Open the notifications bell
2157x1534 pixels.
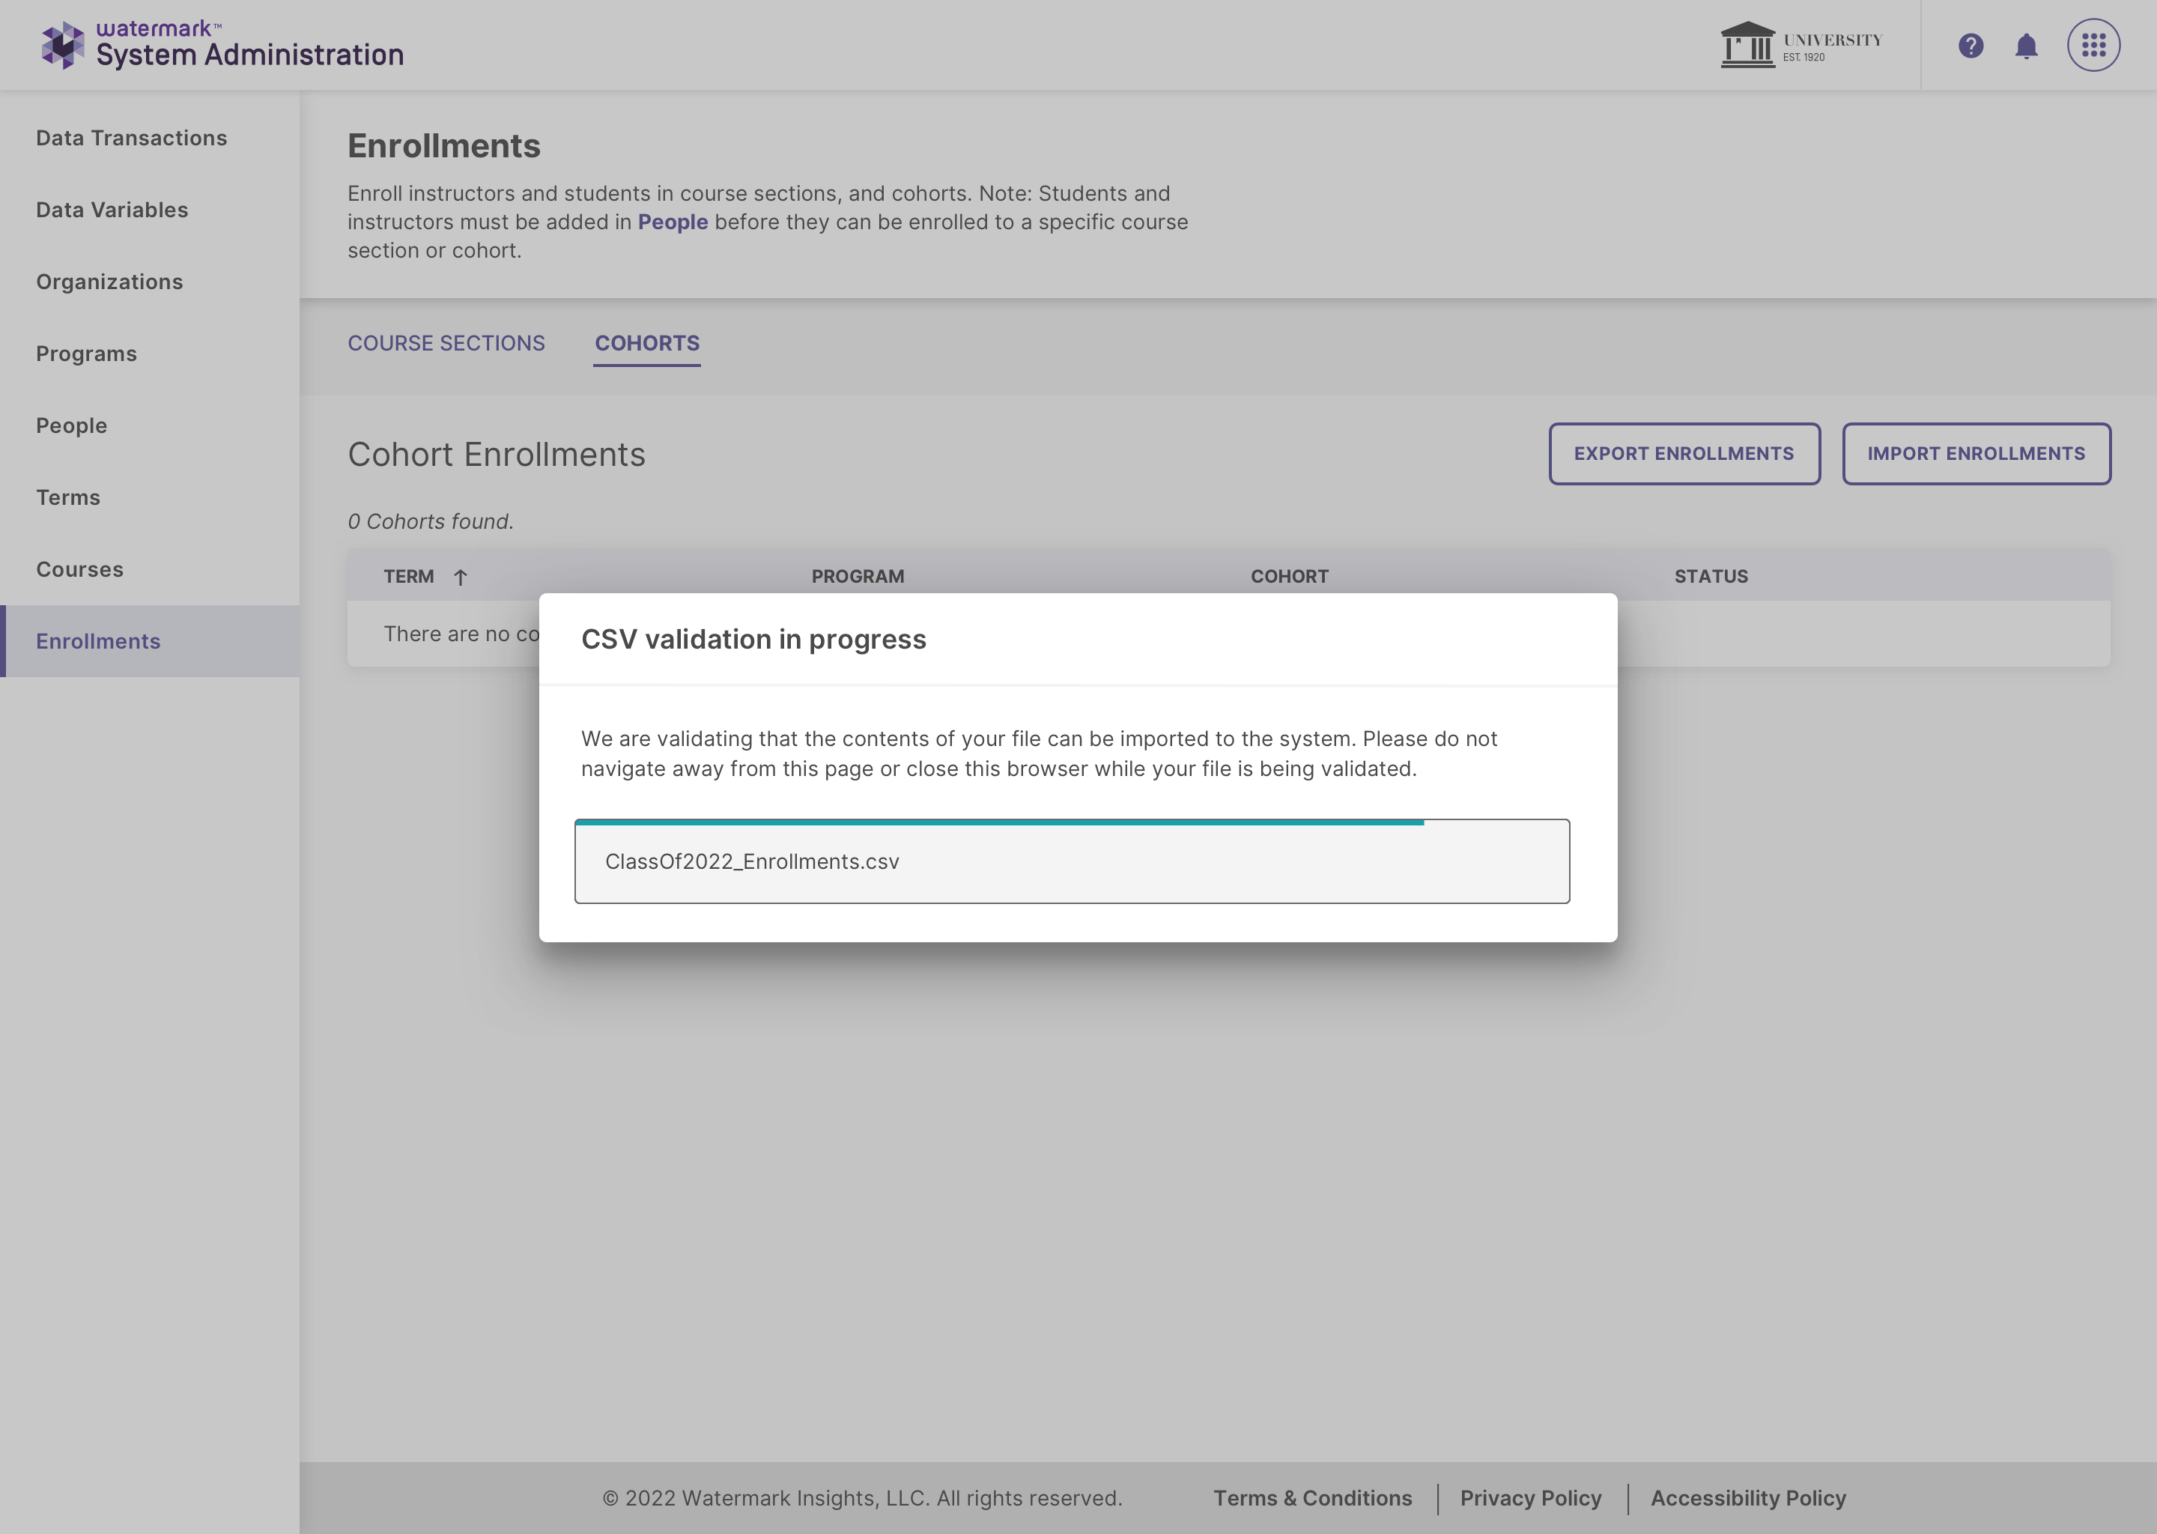(2027, 46)
